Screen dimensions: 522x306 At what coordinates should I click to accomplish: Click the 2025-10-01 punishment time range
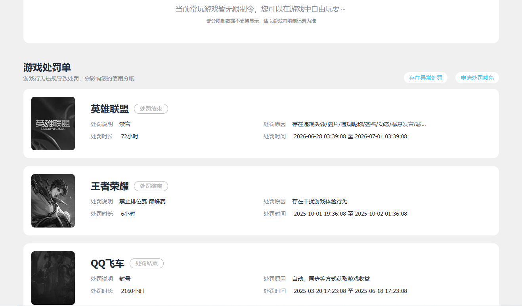[350, 214]
